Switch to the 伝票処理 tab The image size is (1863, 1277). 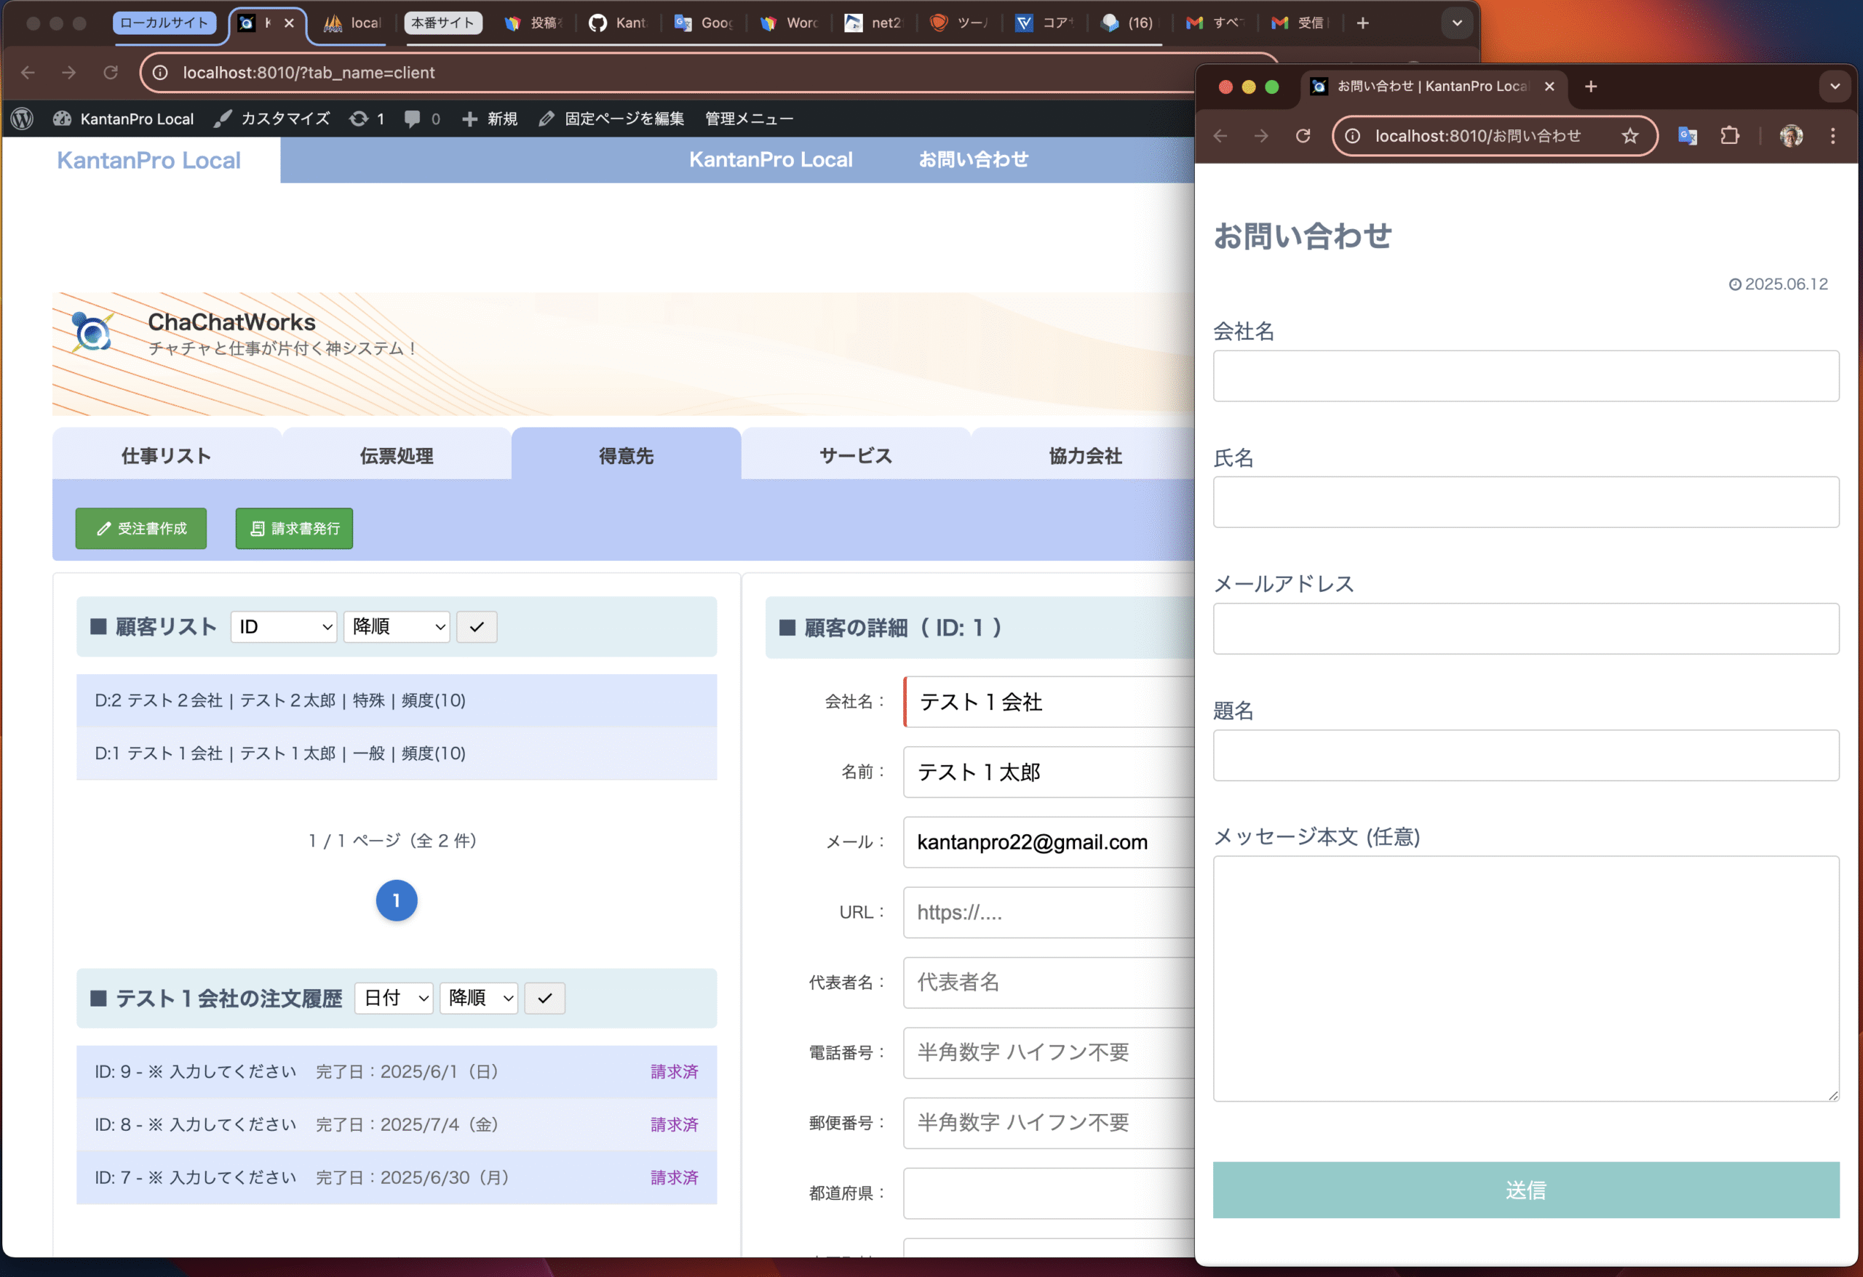[397, 455]
